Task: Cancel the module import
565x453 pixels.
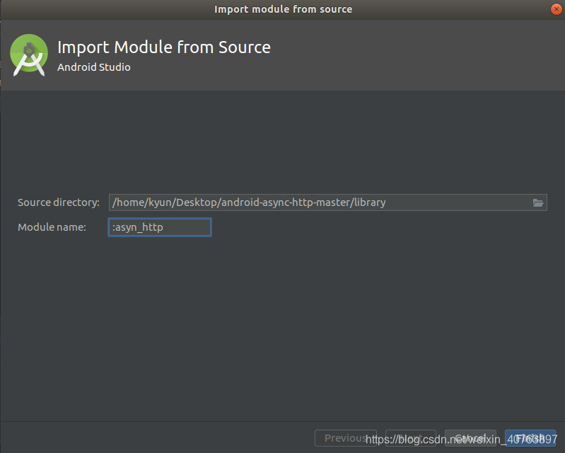Action: click(x=470, y=438)
